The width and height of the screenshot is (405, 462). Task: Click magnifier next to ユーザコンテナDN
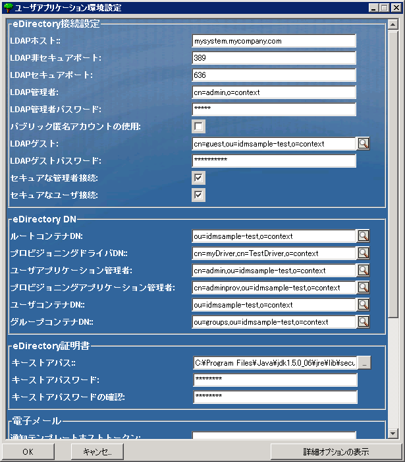[364, 304]
